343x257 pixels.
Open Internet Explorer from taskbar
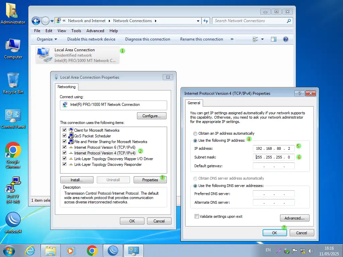pyautogui.click(x=30, y=251)
